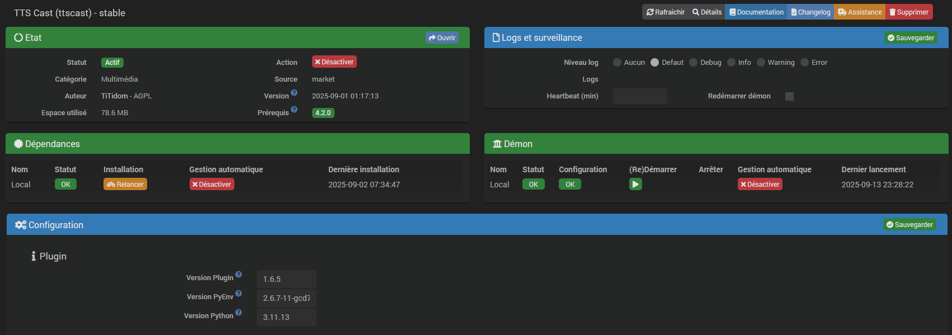
Task: Click Désactiver in the Etat panel
Action: tap(334, 62)
